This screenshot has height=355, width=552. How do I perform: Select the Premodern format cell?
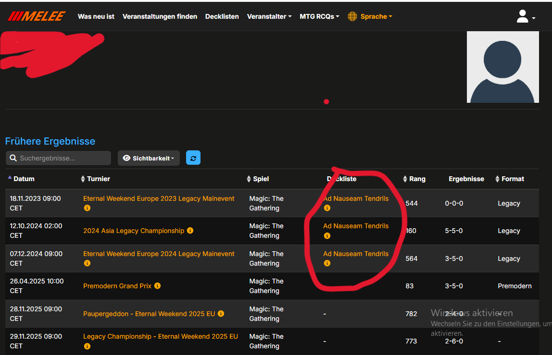pyautogui.click(x=514, y=286)
